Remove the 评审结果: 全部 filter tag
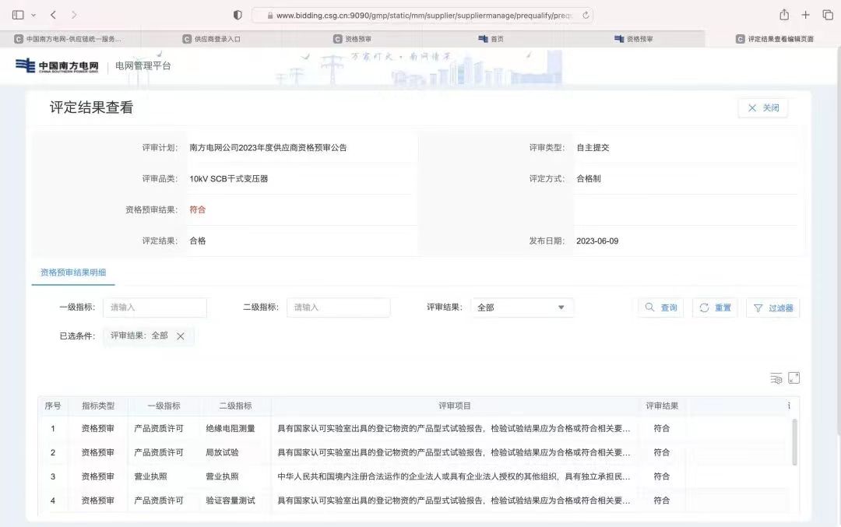This screenshot has width=841, height=527. (181, 336)
